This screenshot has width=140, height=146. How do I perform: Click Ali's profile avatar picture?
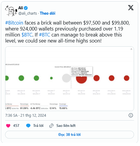11,11
